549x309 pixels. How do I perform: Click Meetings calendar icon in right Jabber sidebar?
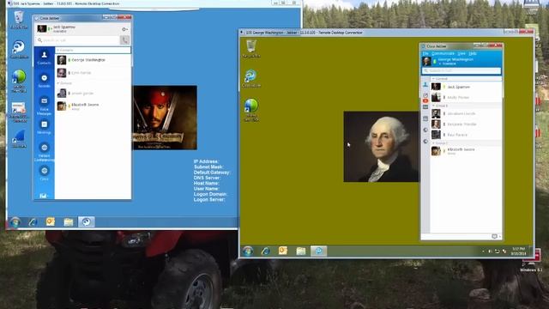425,118
